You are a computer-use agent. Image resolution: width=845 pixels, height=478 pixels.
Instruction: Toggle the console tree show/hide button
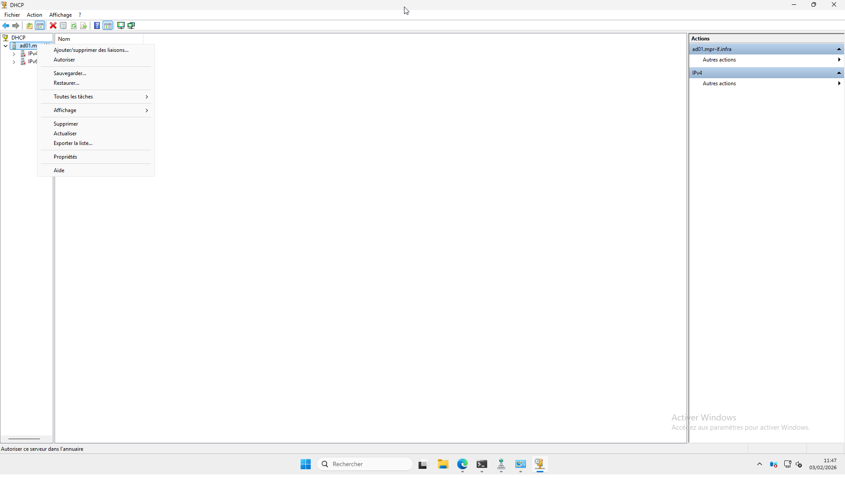point(40,25)
